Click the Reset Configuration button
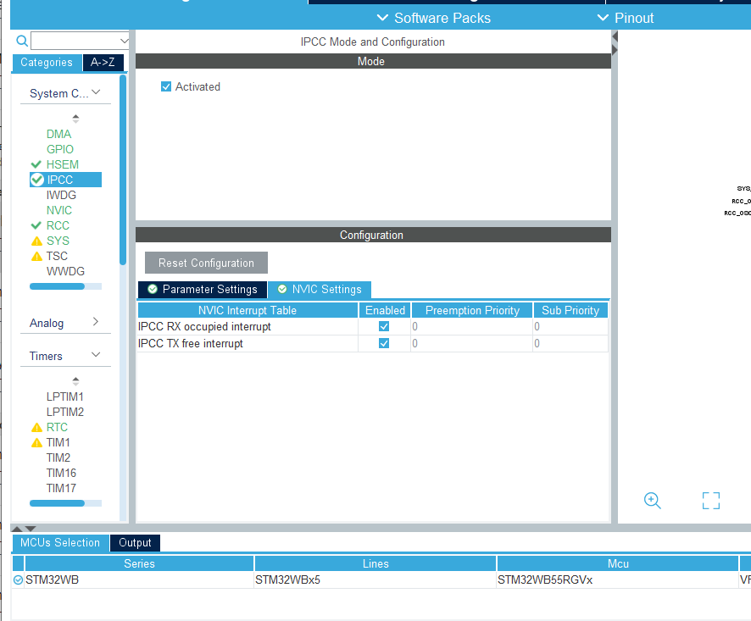Viewport: 751px width, 621px height. [x=207, y=263]
